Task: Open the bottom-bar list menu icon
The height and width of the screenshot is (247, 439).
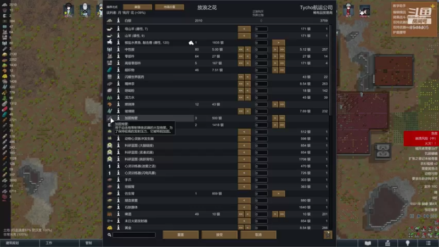Action: click(x=429, y=243)
